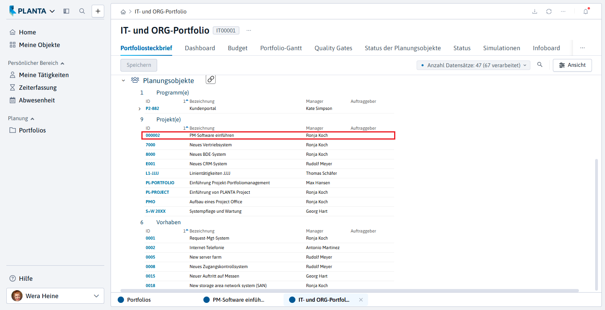
Task: Click the vertical scrollbar thumb
Action: 596,224
